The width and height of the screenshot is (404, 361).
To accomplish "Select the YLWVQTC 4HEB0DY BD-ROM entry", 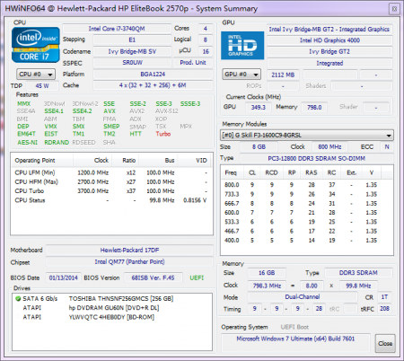I will pos(111,317).
